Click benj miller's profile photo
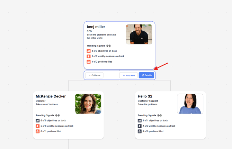 [x=139, y=34]
